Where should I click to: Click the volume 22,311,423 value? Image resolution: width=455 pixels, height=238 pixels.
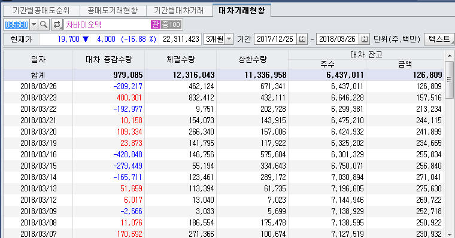point(181,39)
